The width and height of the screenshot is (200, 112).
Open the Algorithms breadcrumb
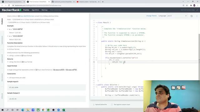click(x=35, y=10)
